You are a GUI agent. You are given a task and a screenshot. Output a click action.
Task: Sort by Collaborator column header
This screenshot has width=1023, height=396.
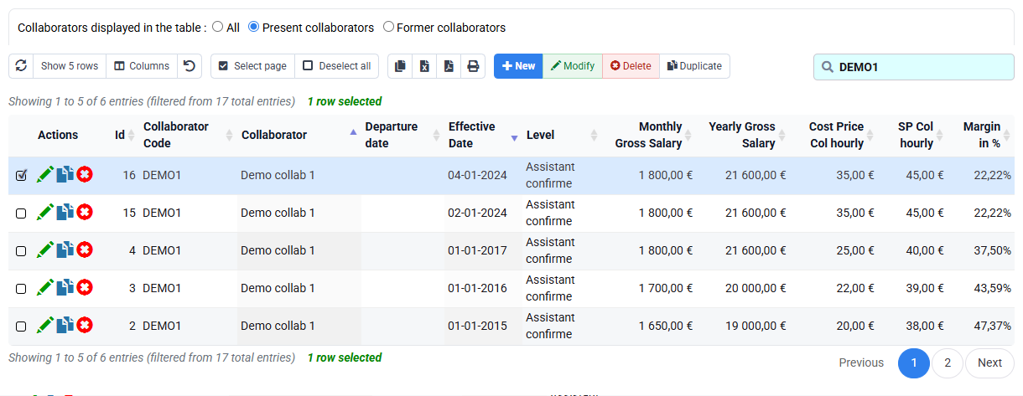[x=299, y=135]
